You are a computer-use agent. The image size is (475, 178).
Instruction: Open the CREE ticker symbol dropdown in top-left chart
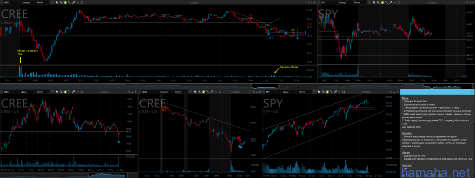coord(11,2)
